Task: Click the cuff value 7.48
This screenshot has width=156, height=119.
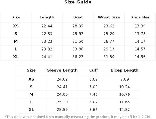Action: pos(93,94)
